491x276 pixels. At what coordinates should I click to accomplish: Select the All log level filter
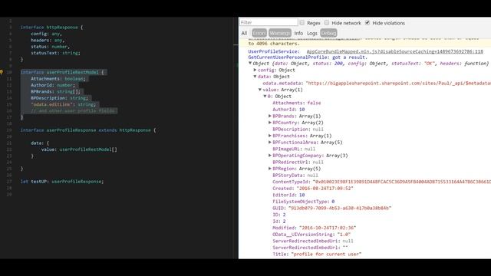(244, 33)
